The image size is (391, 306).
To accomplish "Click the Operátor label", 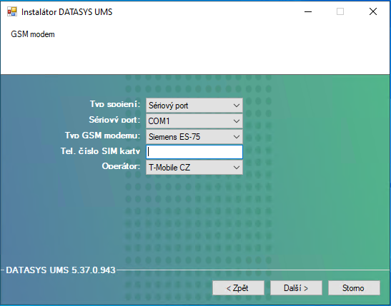I will click(x=121, y=166).
